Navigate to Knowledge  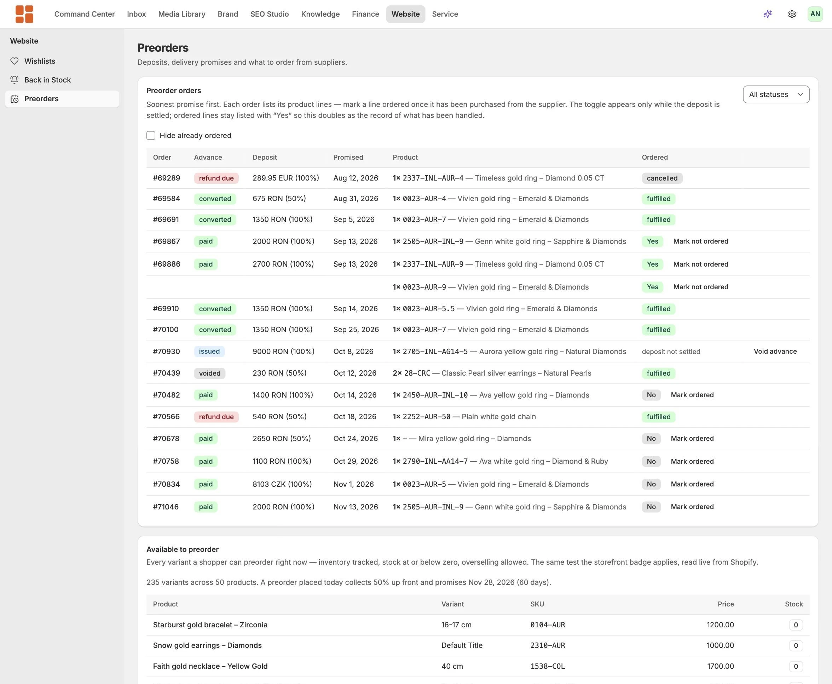tap(320, 14)
